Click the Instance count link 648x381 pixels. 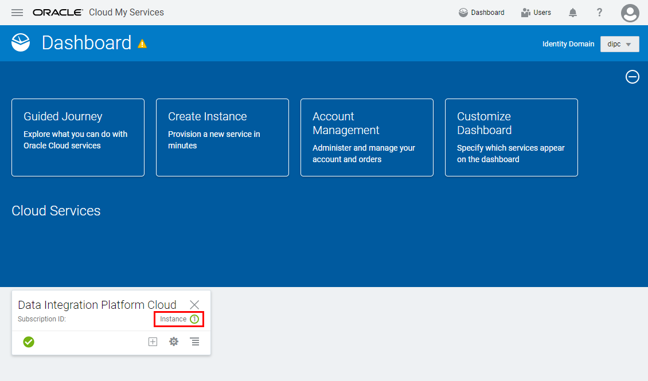tap(179, 319)
